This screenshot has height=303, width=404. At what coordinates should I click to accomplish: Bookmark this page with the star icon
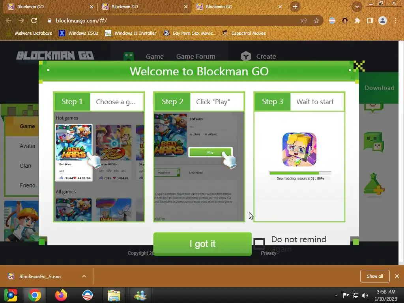click(x=316, y=21)
